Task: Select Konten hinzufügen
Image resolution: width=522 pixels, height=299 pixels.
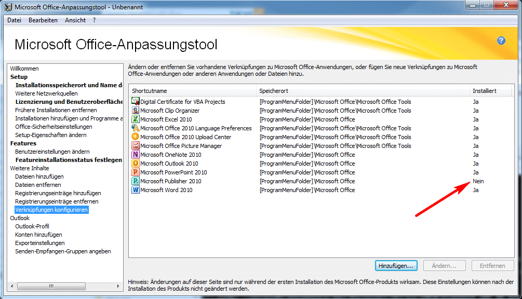Action: [38, 235]
